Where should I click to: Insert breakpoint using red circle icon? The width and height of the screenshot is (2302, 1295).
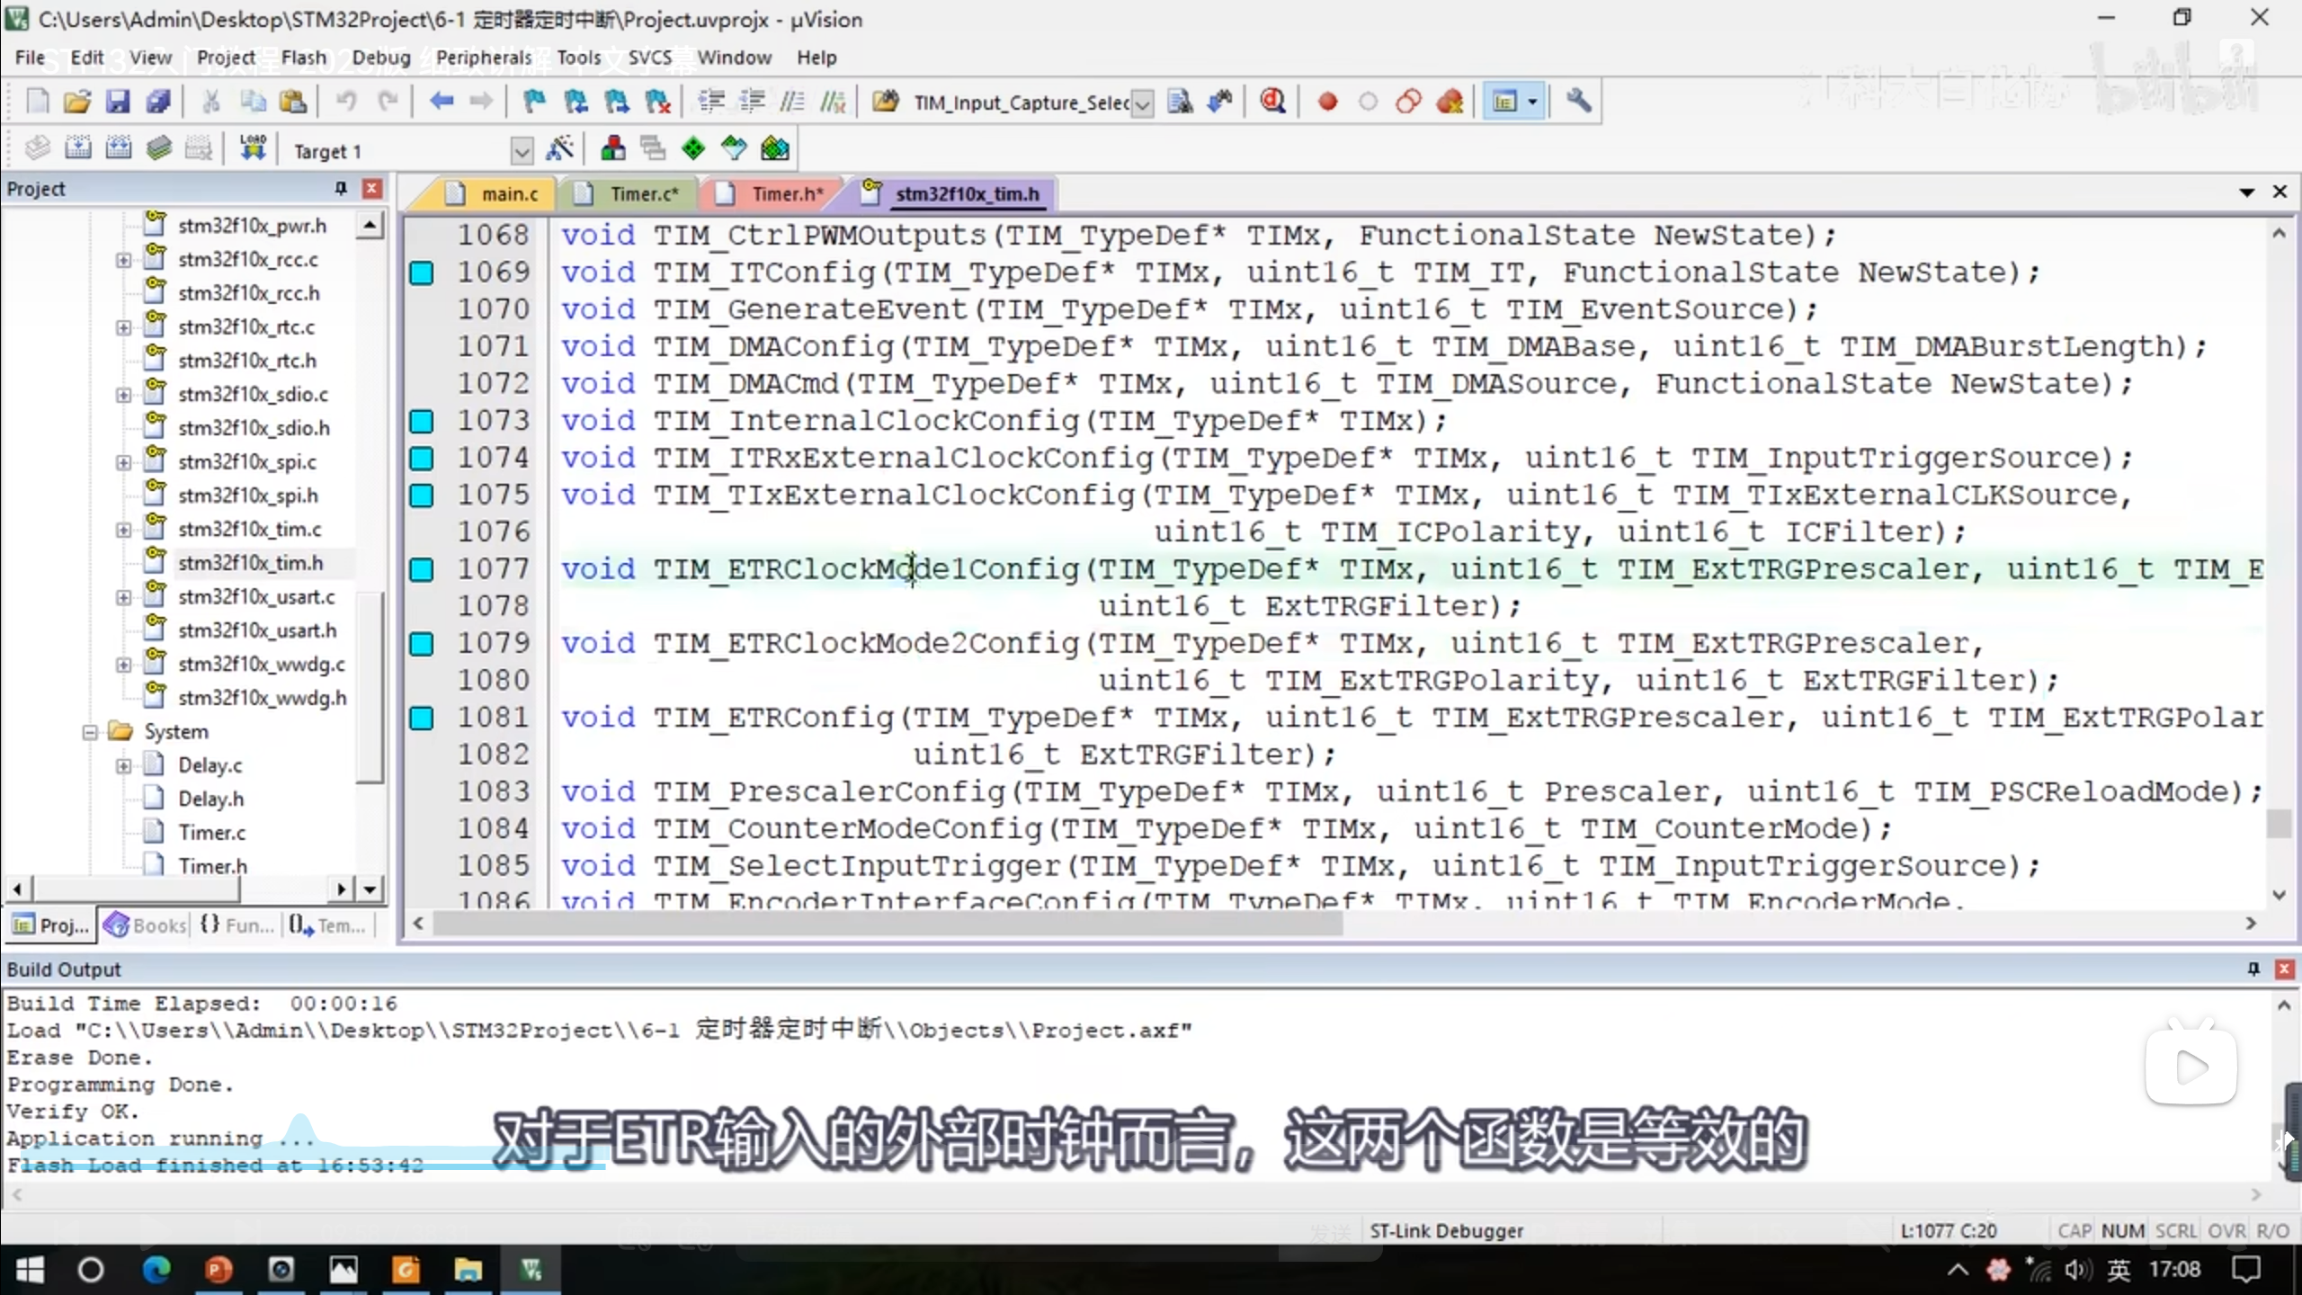1327,102
